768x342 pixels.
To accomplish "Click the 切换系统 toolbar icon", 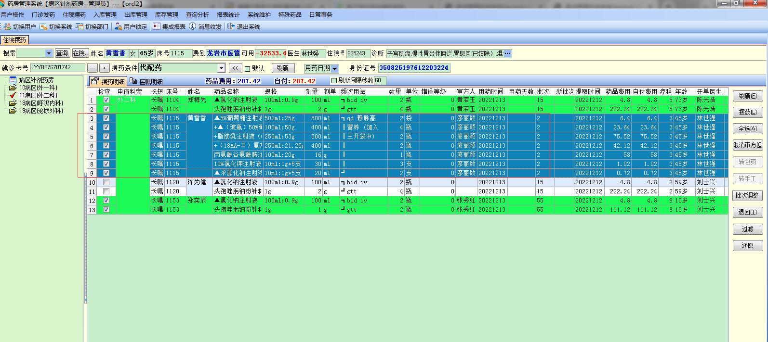I will click(x=44, y=27).
